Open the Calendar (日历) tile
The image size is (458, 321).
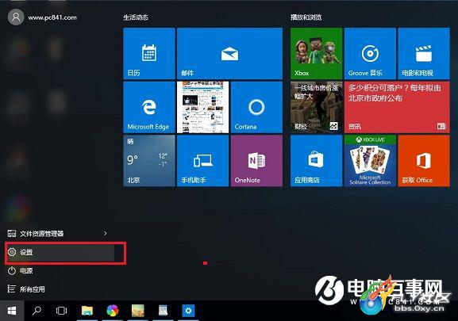[x=149, y=53]
